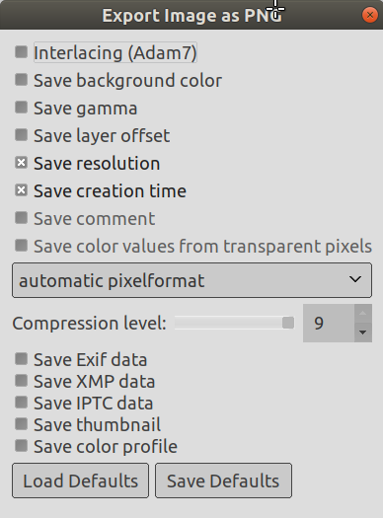Enable Save Exif data
This screenshot has width=383, height=518.
click(x=21, y=359)
